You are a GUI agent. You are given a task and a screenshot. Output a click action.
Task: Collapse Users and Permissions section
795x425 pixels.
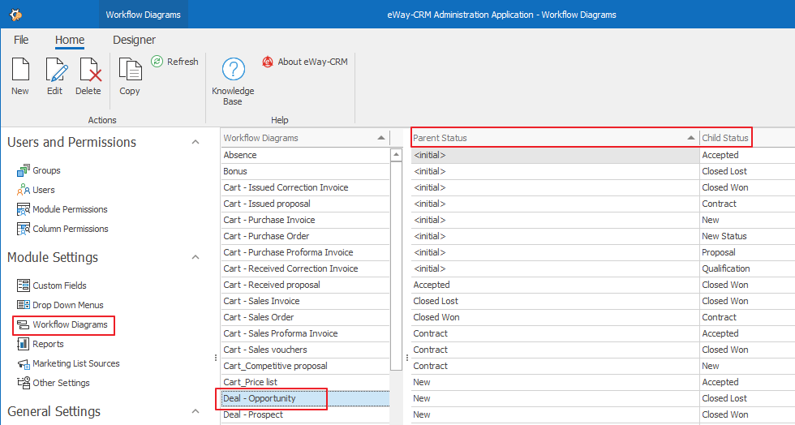coord(196,142)
